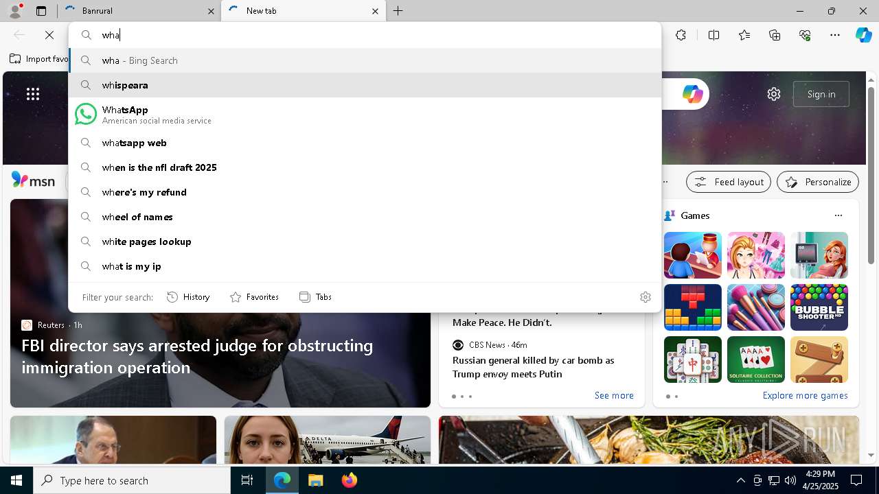879x494 pixels.
Task: Close the Banrural tab
Action: [x=211, y=11]
